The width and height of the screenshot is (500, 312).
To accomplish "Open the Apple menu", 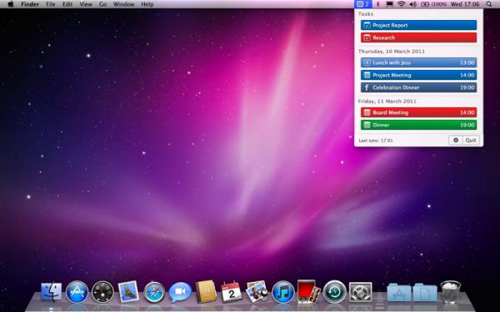I will click(11, 4).
